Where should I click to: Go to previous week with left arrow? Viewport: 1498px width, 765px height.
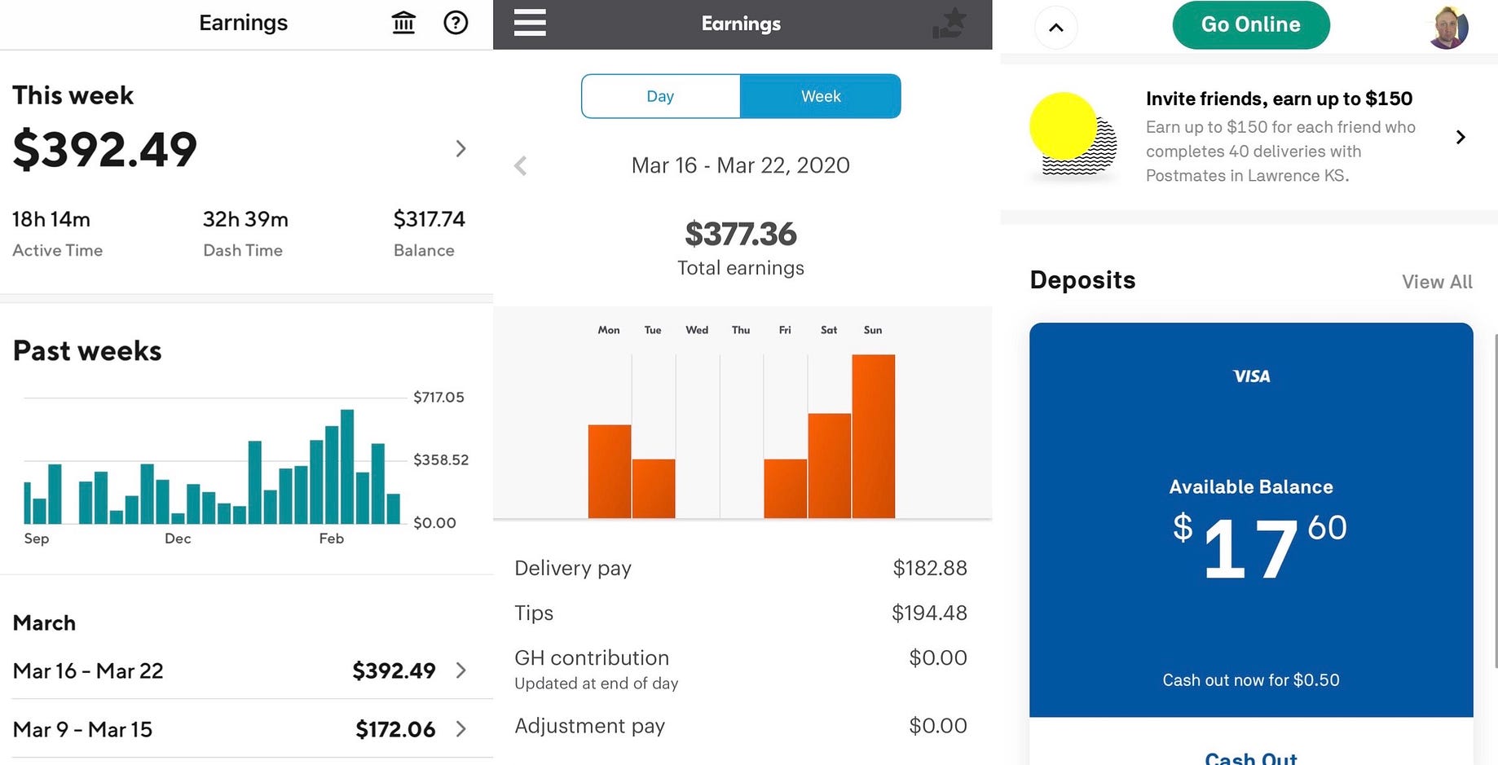(x=521, y=166)
